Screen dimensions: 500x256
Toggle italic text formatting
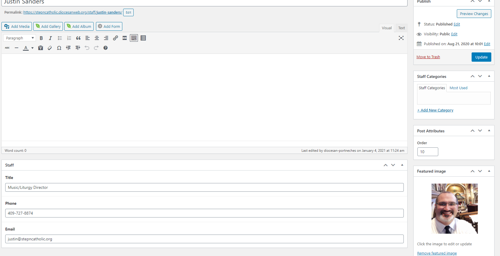pyautogui.click(x=50, y=38)
